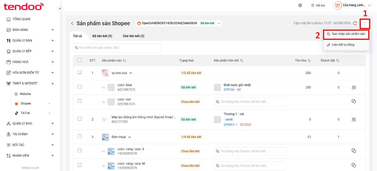377x171 pixels.
Task: Click the refresh icon beside last update time
Action: click(x=355, y=23)
